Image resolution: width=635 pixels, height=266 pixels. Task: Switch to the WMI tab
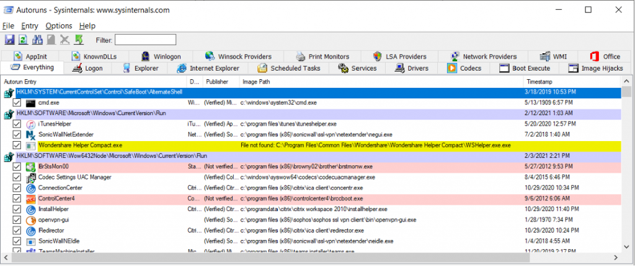pyautogui.click(x=554, y=56)
